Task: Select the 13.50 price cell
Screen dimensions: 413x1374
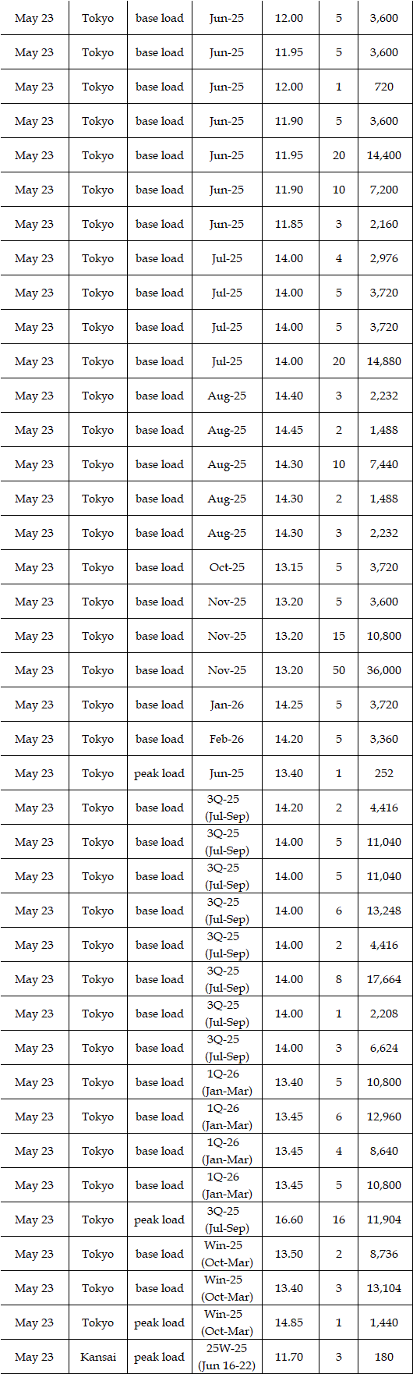Action: click(x=289, y=1254)
